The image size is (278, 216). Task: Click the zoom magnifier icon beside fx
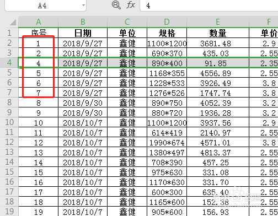[116, 5]
